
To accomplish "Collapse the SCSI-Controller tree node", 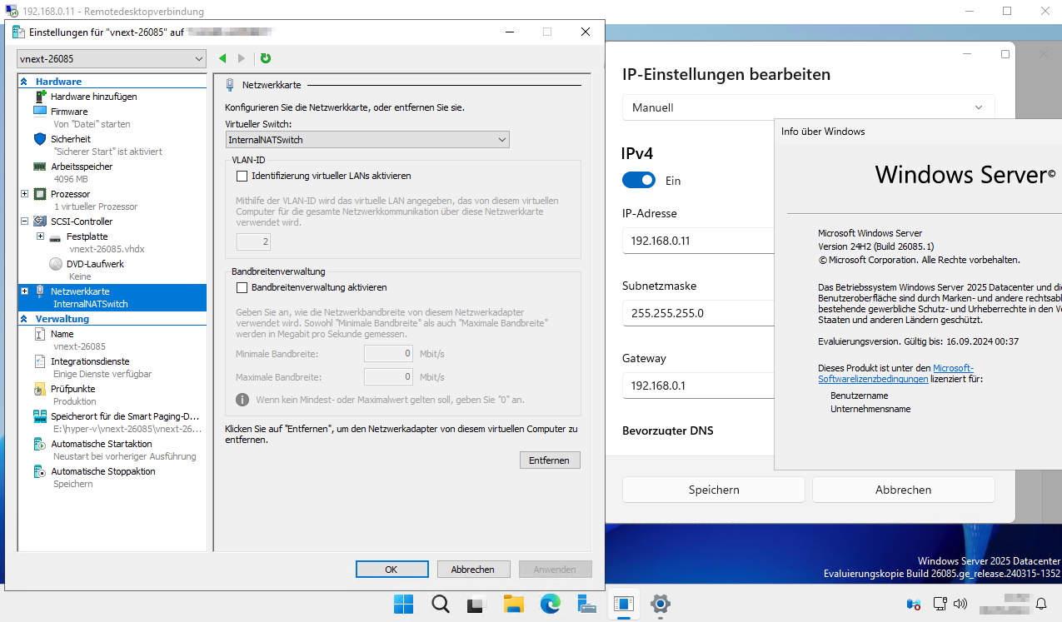I will 24,221.
